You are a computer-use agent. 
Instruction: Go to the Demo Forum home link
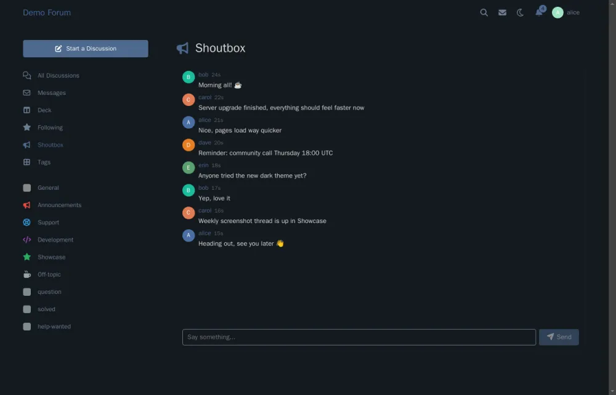pos(47,12)
